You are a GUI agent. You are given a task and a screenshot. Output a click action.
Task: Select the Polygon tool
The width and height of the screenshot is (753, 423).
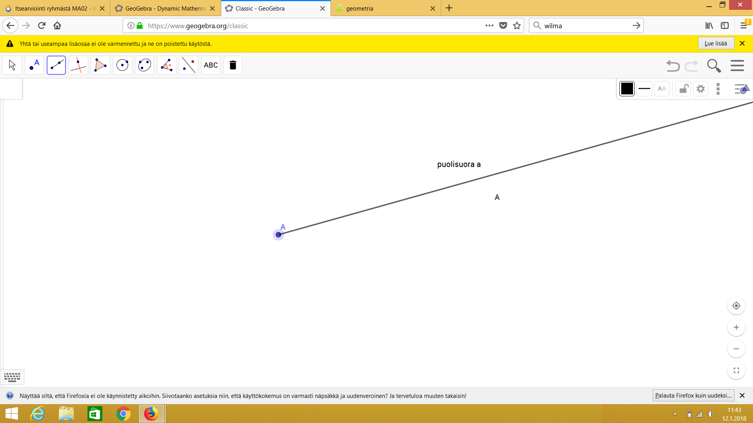[x=100, y=65]
